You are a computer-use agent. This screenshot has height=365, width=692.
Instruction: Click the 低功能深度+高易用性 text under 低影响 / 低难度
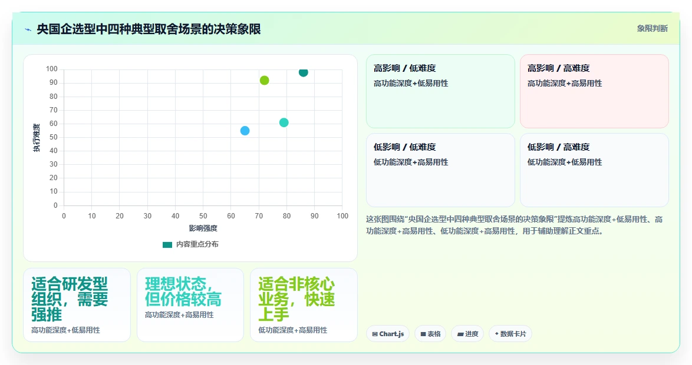pos(411,162)
